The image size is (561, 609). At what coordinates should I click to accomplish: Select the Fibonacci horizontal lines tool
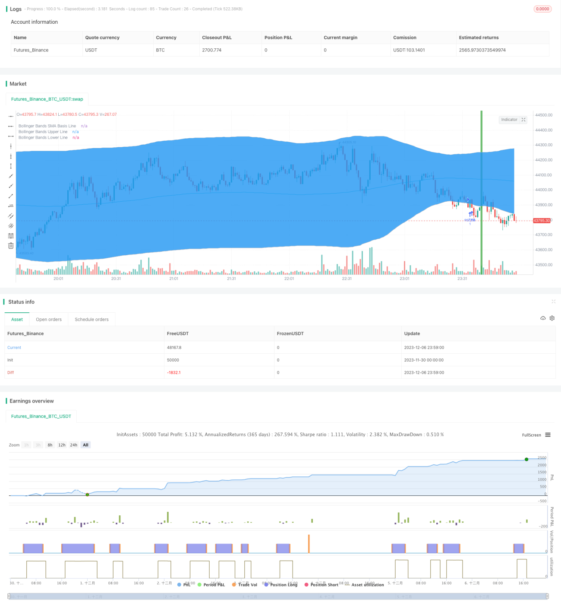pyautogui.click(x=11, y=236)
